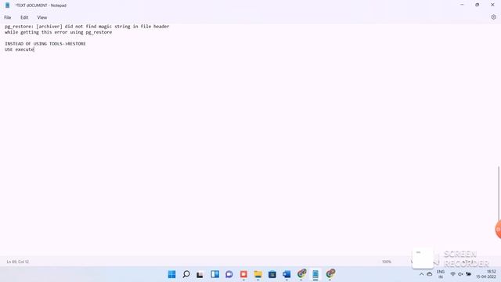Open the OneDrive cloud tray icon
Image resolution: width=501 pixels, height=282 pixels.
[430, 274]
